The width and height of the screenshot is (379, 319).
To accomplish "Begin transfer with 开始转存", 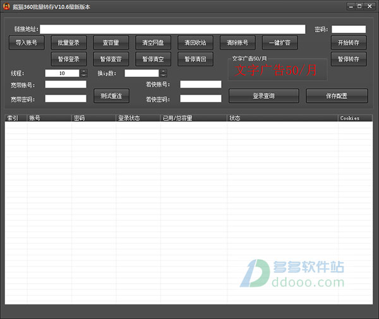I will [x=349, y=43].
